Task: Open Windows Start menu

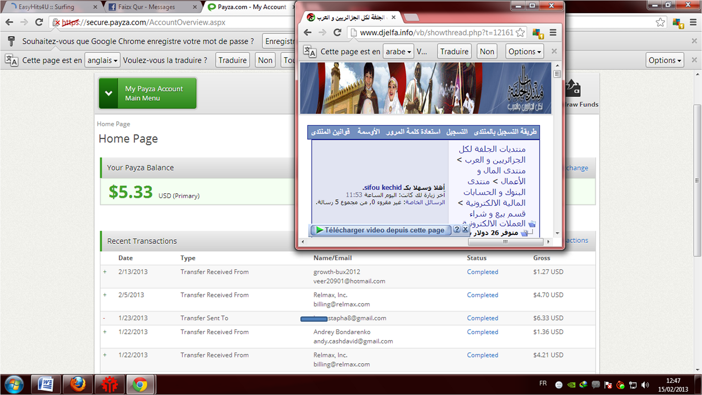Action: [14, 385]
